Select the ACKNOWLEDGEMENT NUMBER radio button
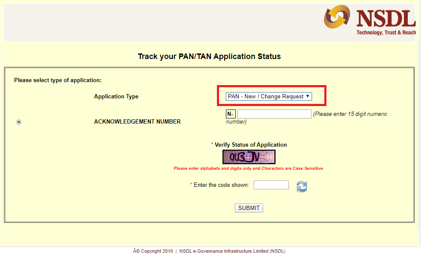This screenshot has height=257, width=421. tap(18, 122)
